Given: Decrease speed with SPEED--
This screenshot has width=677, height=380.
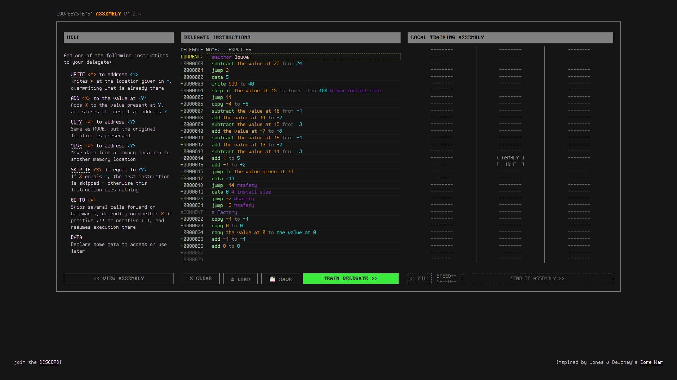Looking at the screenshot, I should (446, 281).
